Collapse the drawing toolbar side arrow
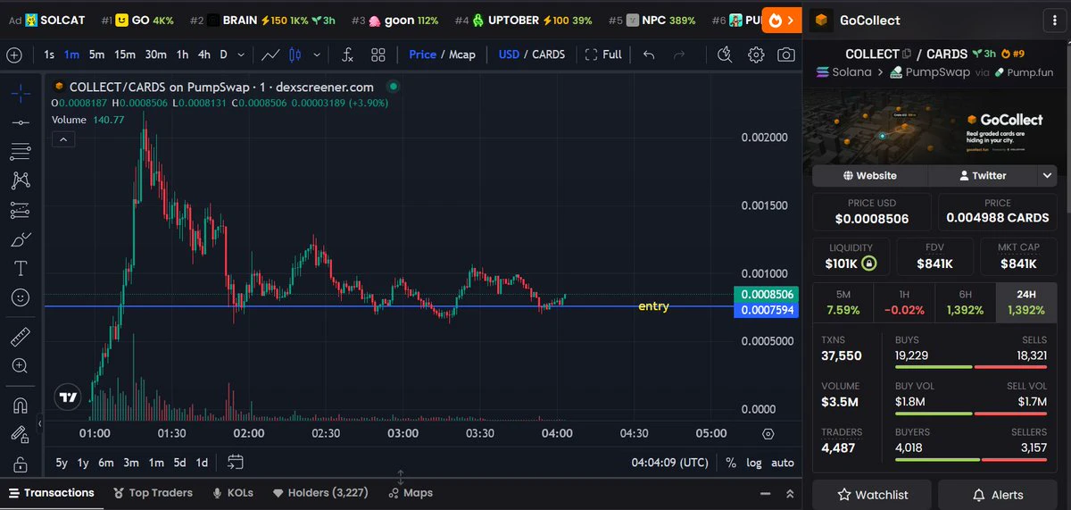The height and width of the screenshot is (510, 1071). 39,423
